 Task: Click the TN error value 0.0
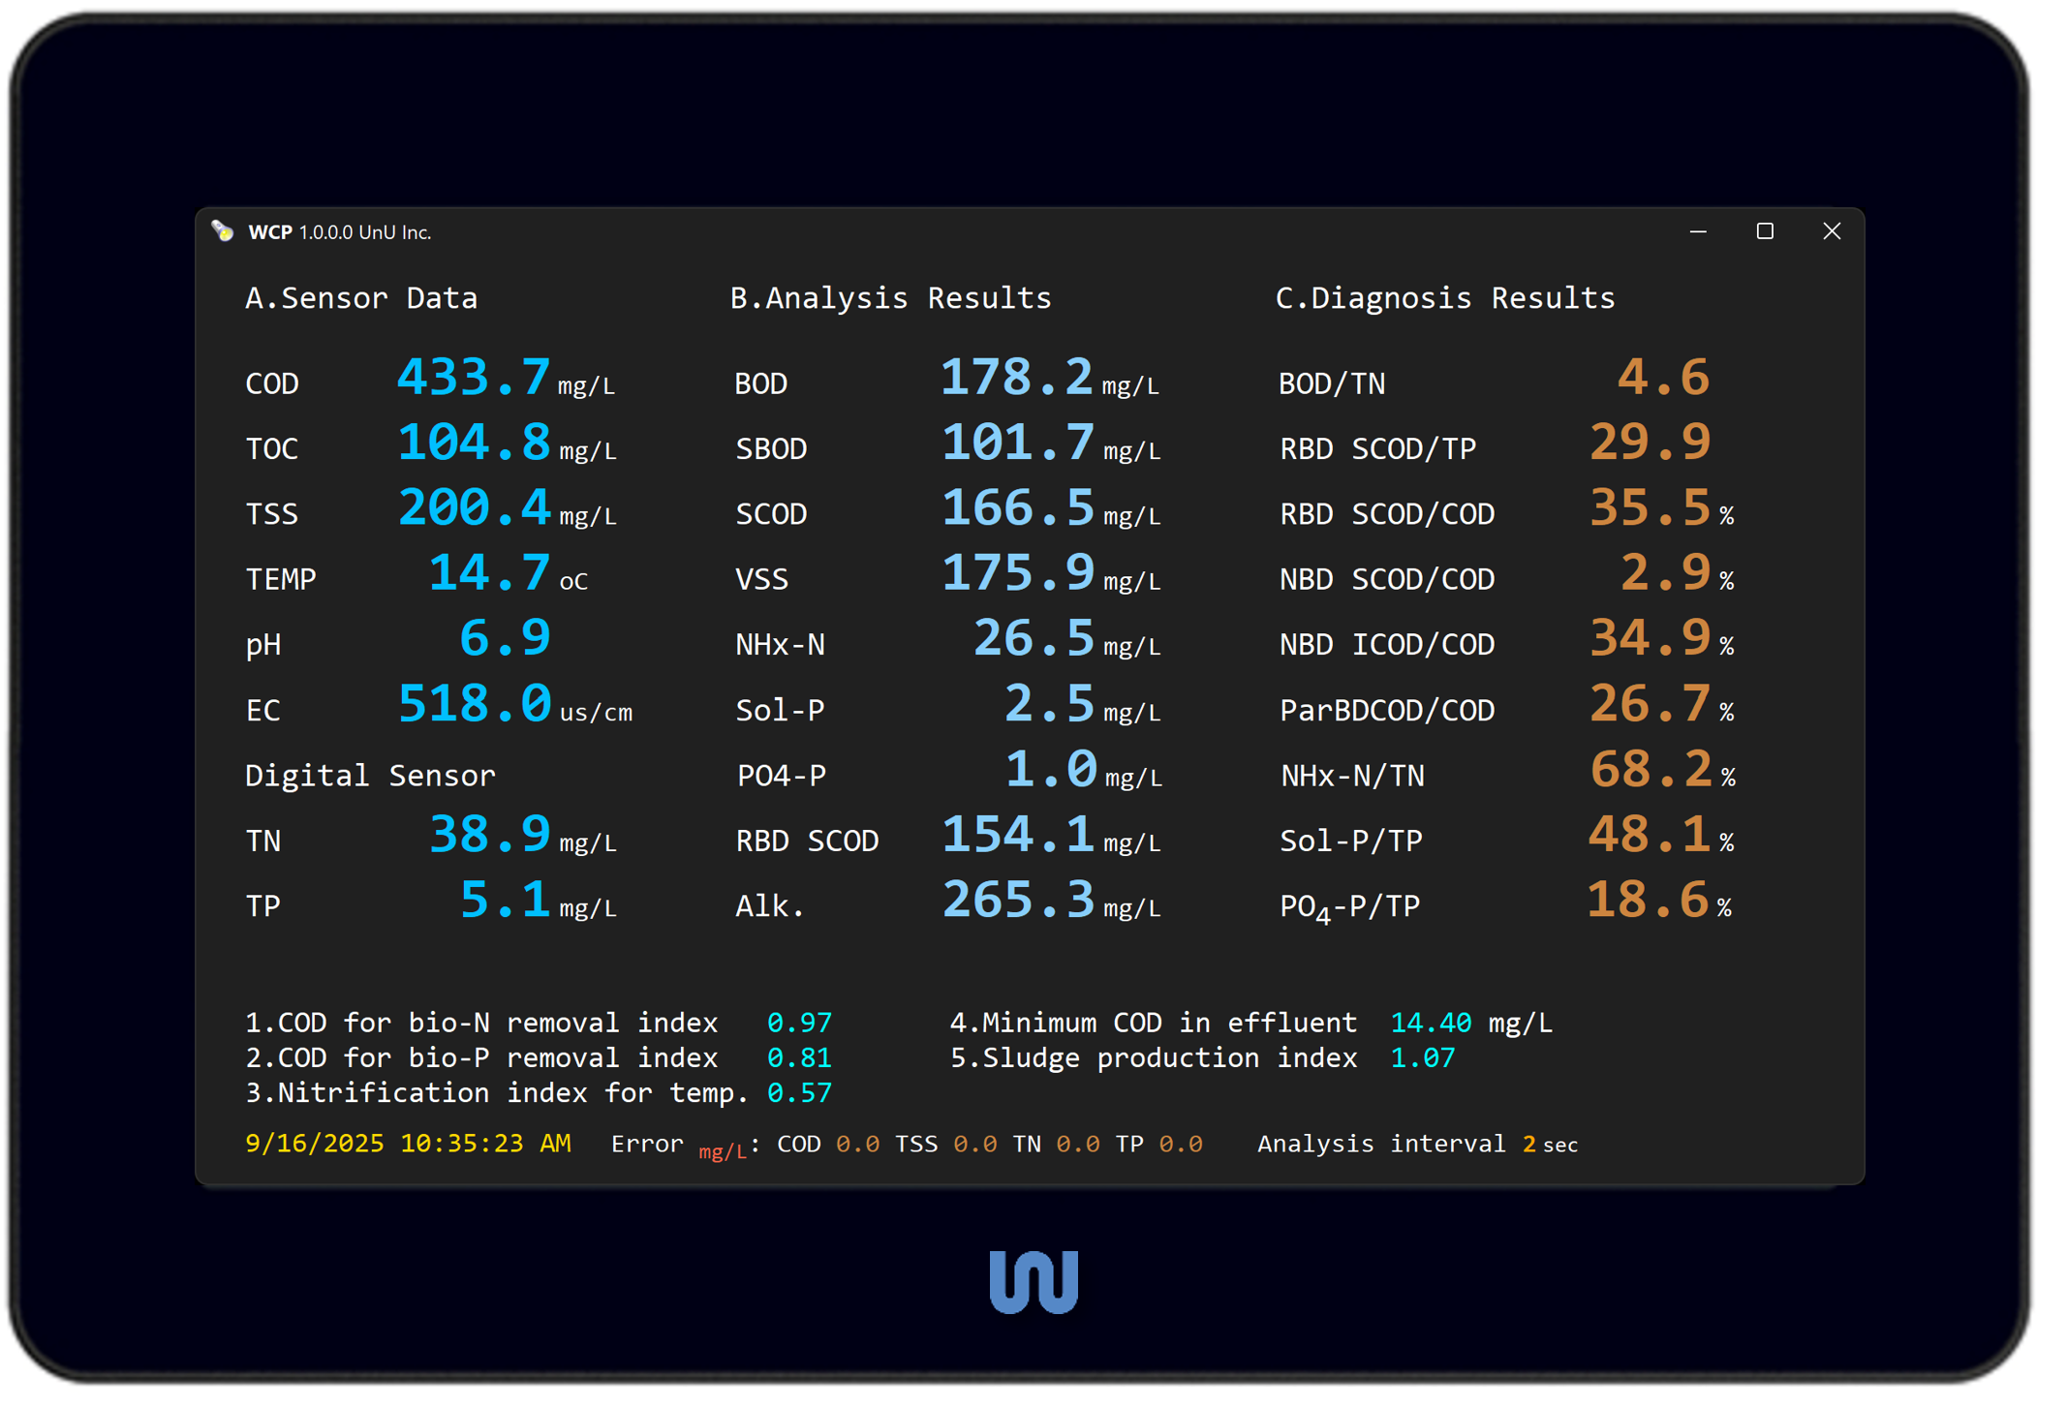click(1077, 1144)
